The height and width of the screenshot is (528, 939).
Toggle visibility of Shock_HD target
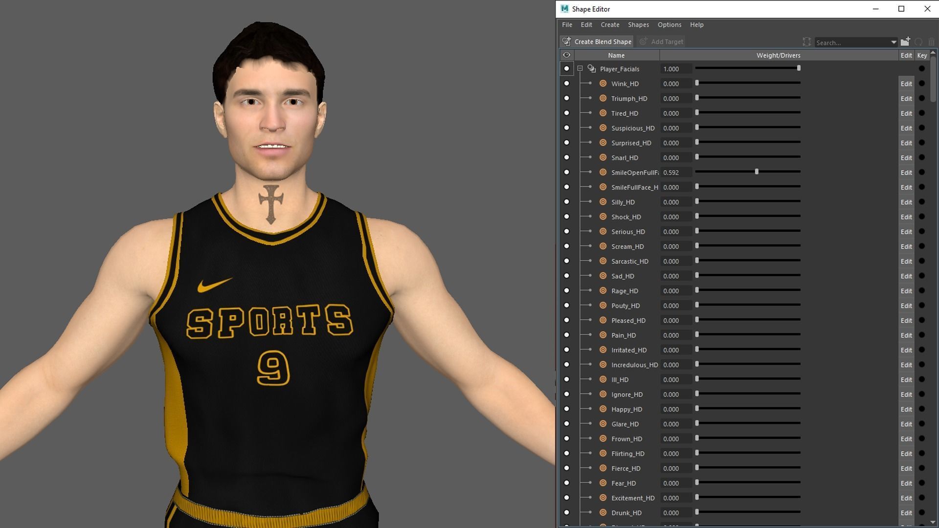pyautogui.click(x=566, y=217)
